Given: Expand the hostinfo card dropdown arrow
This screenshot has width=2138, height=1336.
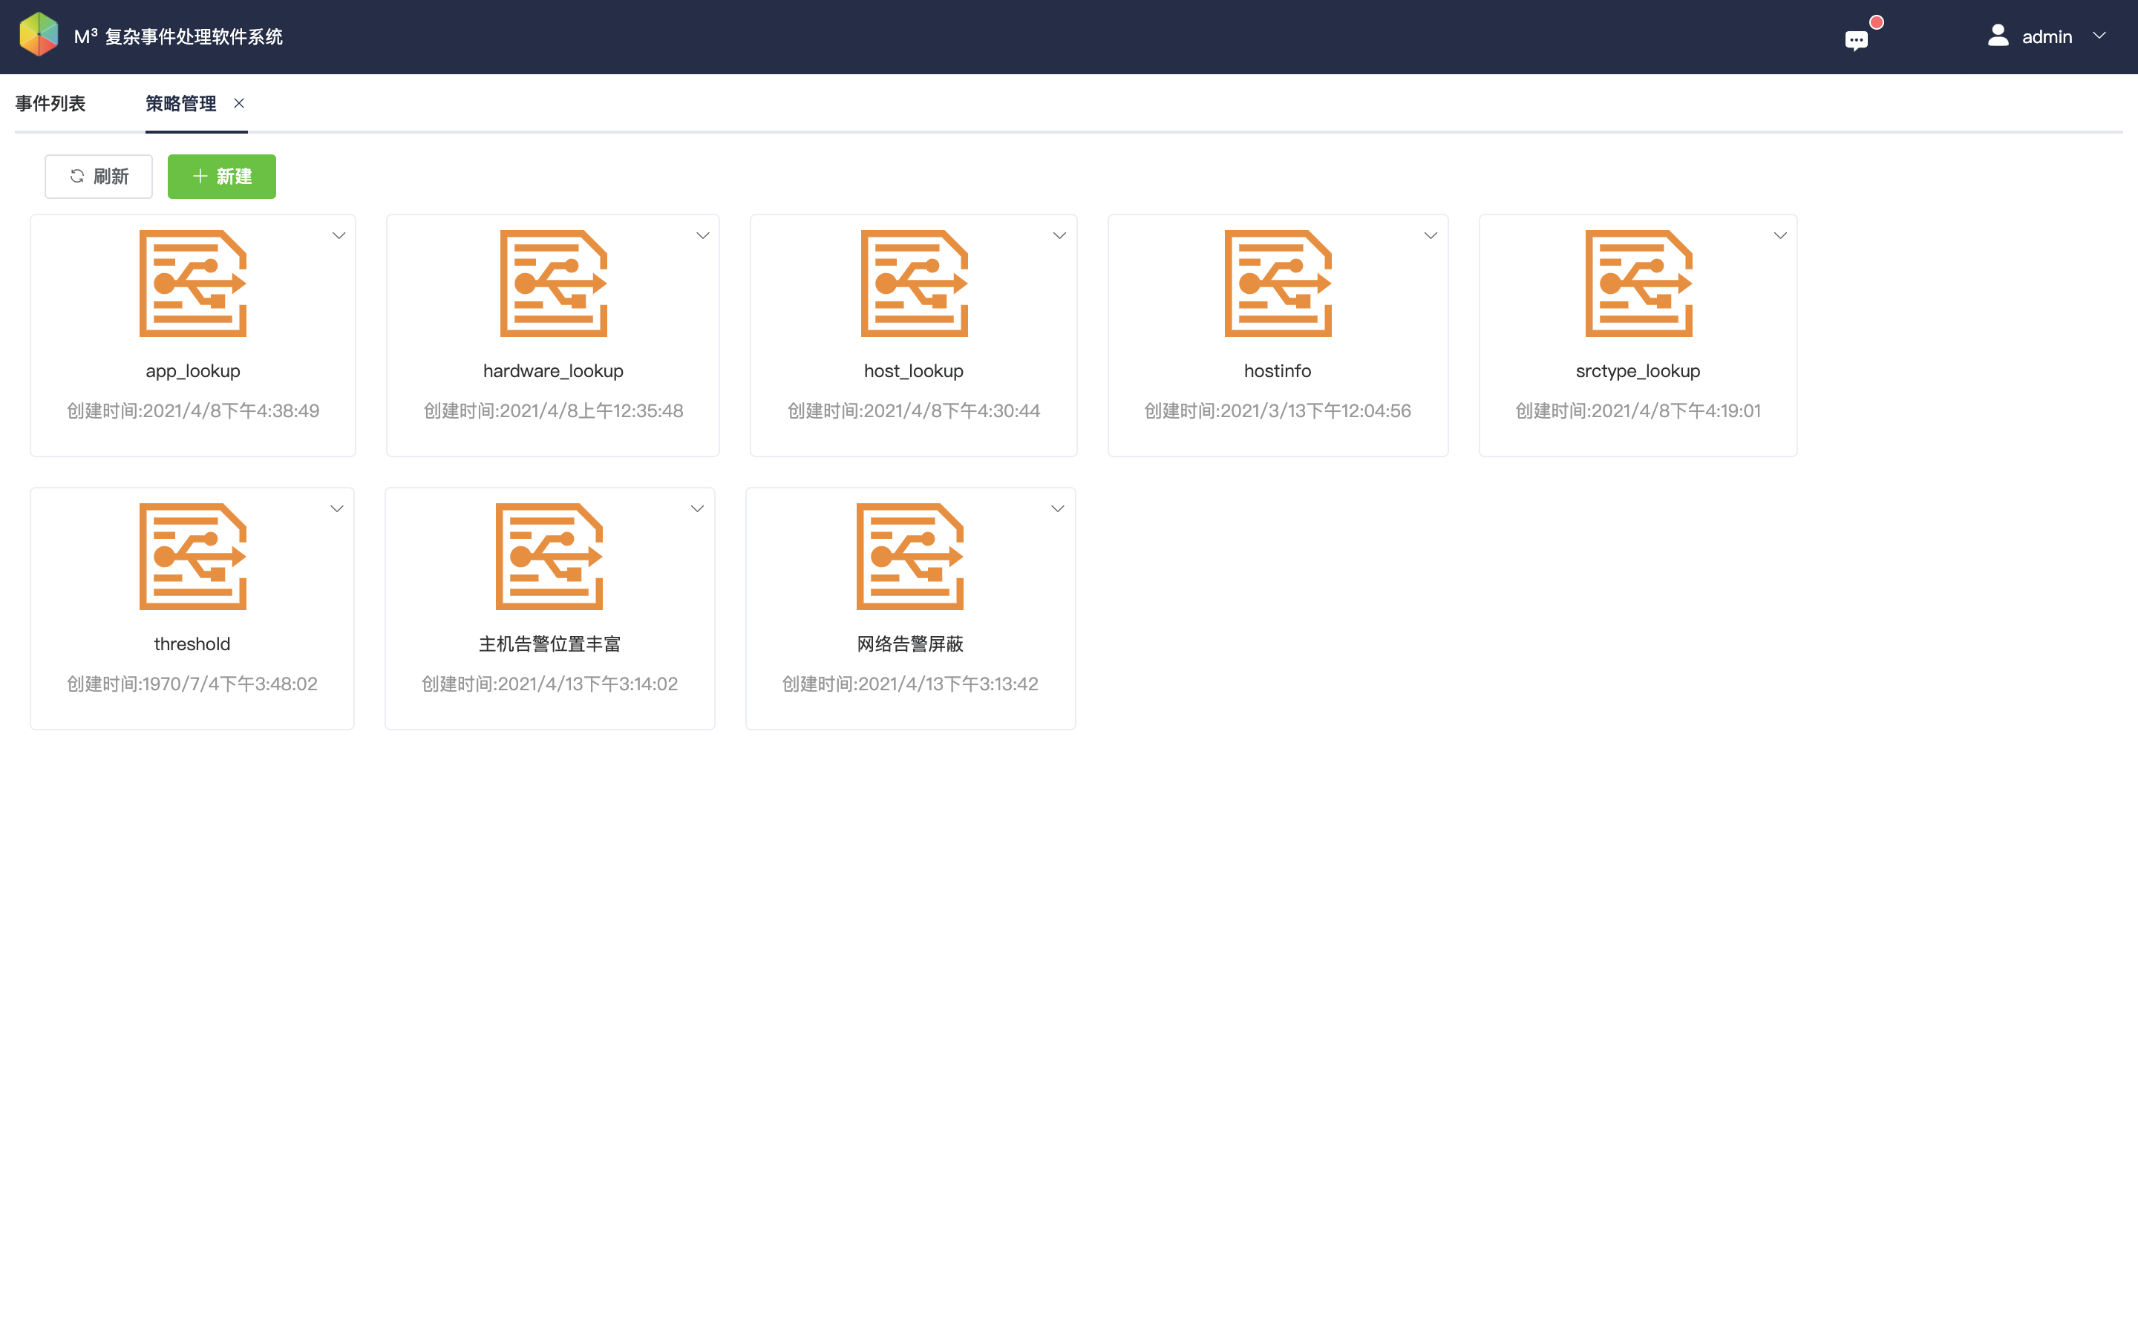Looking at the screenshot, I should [x=1431, y=235].
